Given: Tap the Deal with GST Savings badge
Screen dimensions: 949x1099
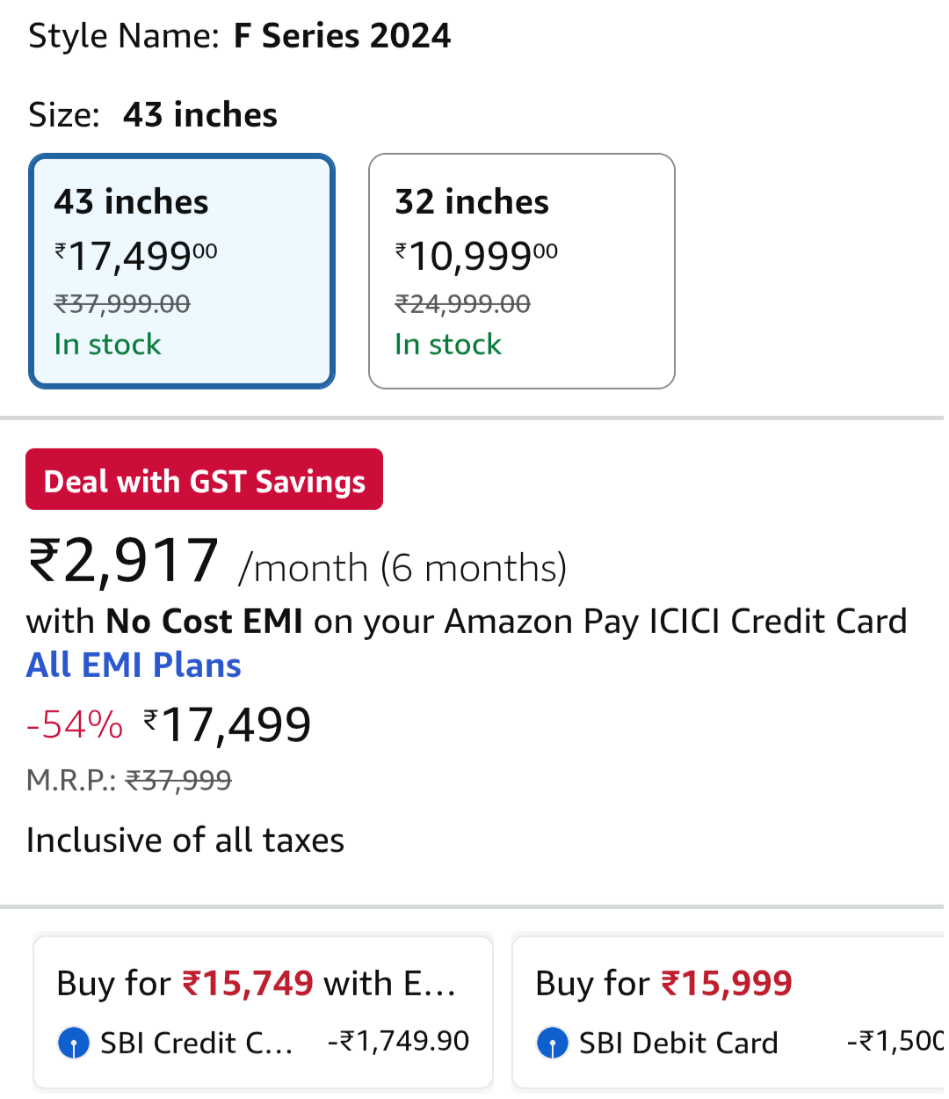Looking at the screenshot, I should coord(204,480).
